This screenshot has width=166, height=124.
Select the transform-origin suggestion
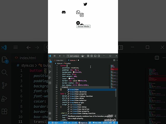point(92,103)
